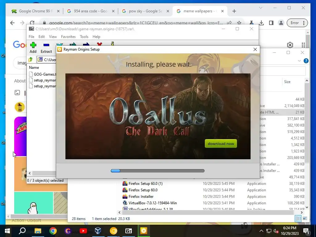This screenshot has height=237, width=316.
Task: Open 7-Zip File menu
Action: 31,37
